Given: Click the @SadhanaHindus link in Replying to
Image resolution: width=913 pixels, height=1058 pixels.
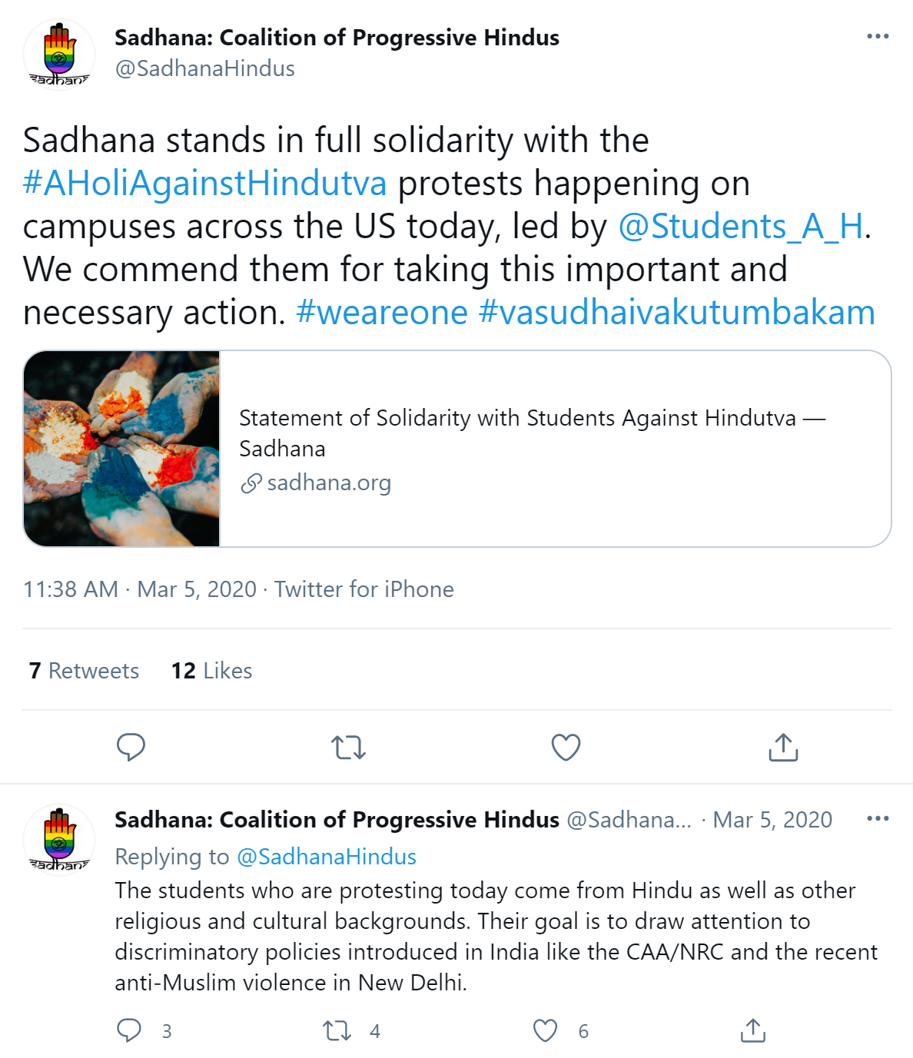Looking at the screenshot, I should pyautogui.click(x=327, y=857).
